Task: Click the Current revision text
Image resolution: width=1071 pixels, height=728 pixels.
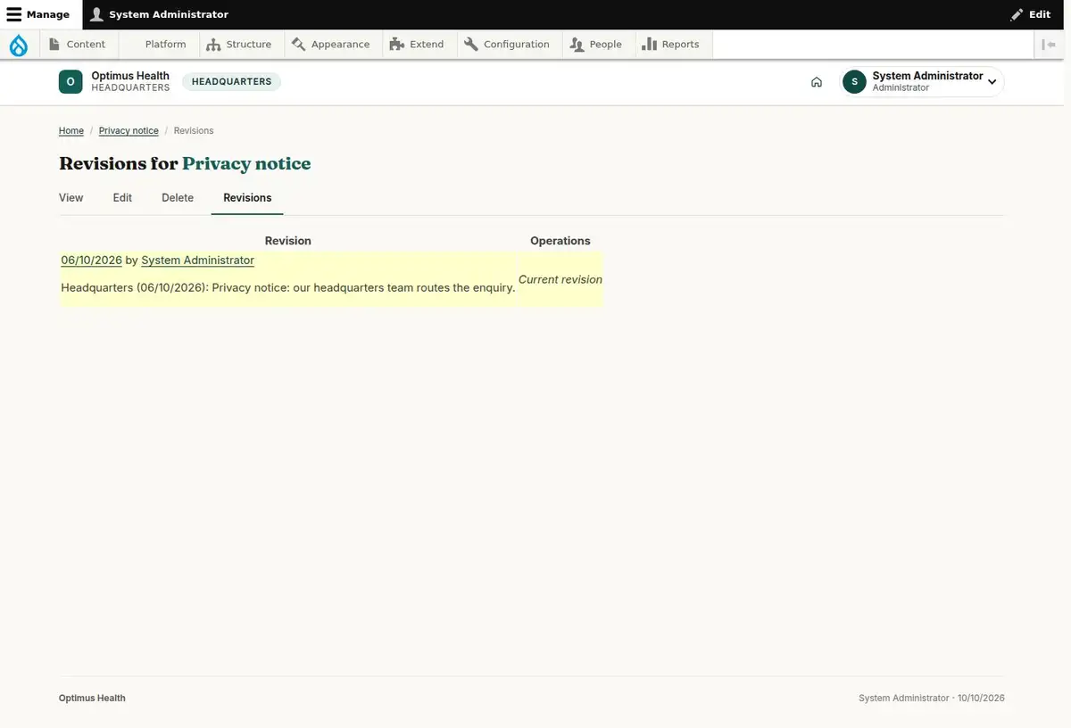Action: click(560, 280)
